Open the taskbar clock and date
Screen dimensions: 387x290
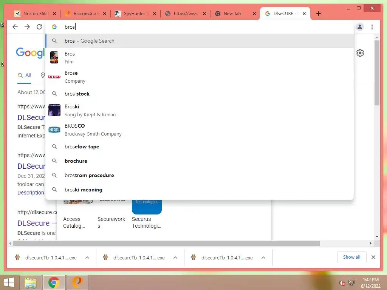pyautogui.click(x=370, y=283)
